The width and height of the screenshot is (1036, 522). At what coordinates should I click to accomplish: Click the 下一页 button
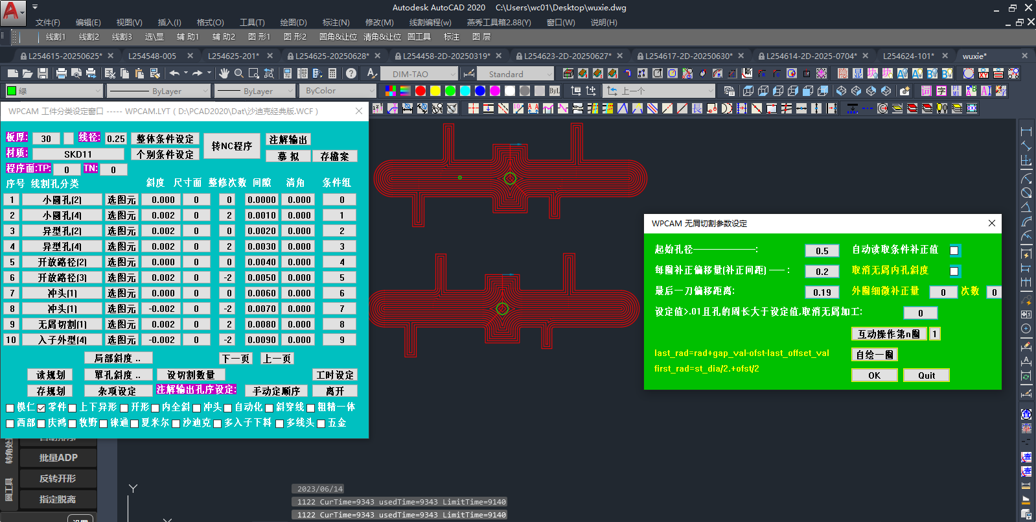[236, 359]
